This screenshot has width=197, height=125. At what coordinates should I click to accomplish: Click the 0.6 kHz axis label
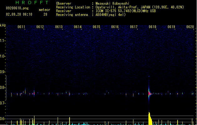[x=3, y=119]
